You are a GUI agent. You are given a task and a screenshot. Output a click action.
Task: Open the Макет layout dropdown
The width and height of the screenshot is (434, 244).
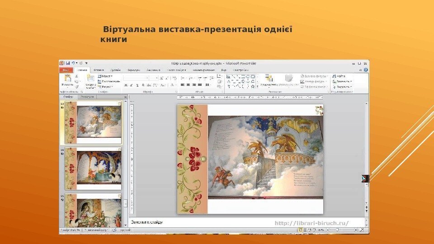tap(105, 76)
